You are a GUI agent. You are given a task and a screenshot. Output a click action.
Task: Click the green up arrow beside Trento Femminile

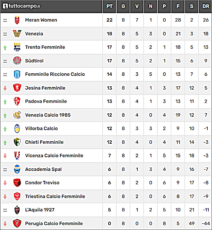pyautogui.click(x=5, y=47)
